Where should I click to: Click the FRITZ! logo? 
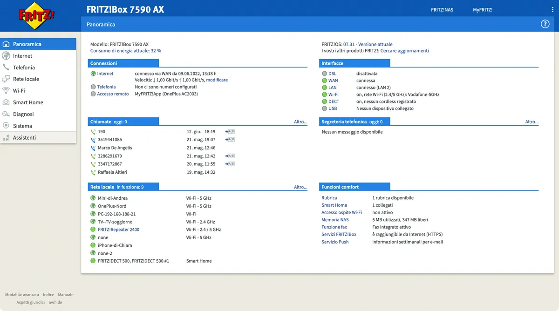click(36, 15)
